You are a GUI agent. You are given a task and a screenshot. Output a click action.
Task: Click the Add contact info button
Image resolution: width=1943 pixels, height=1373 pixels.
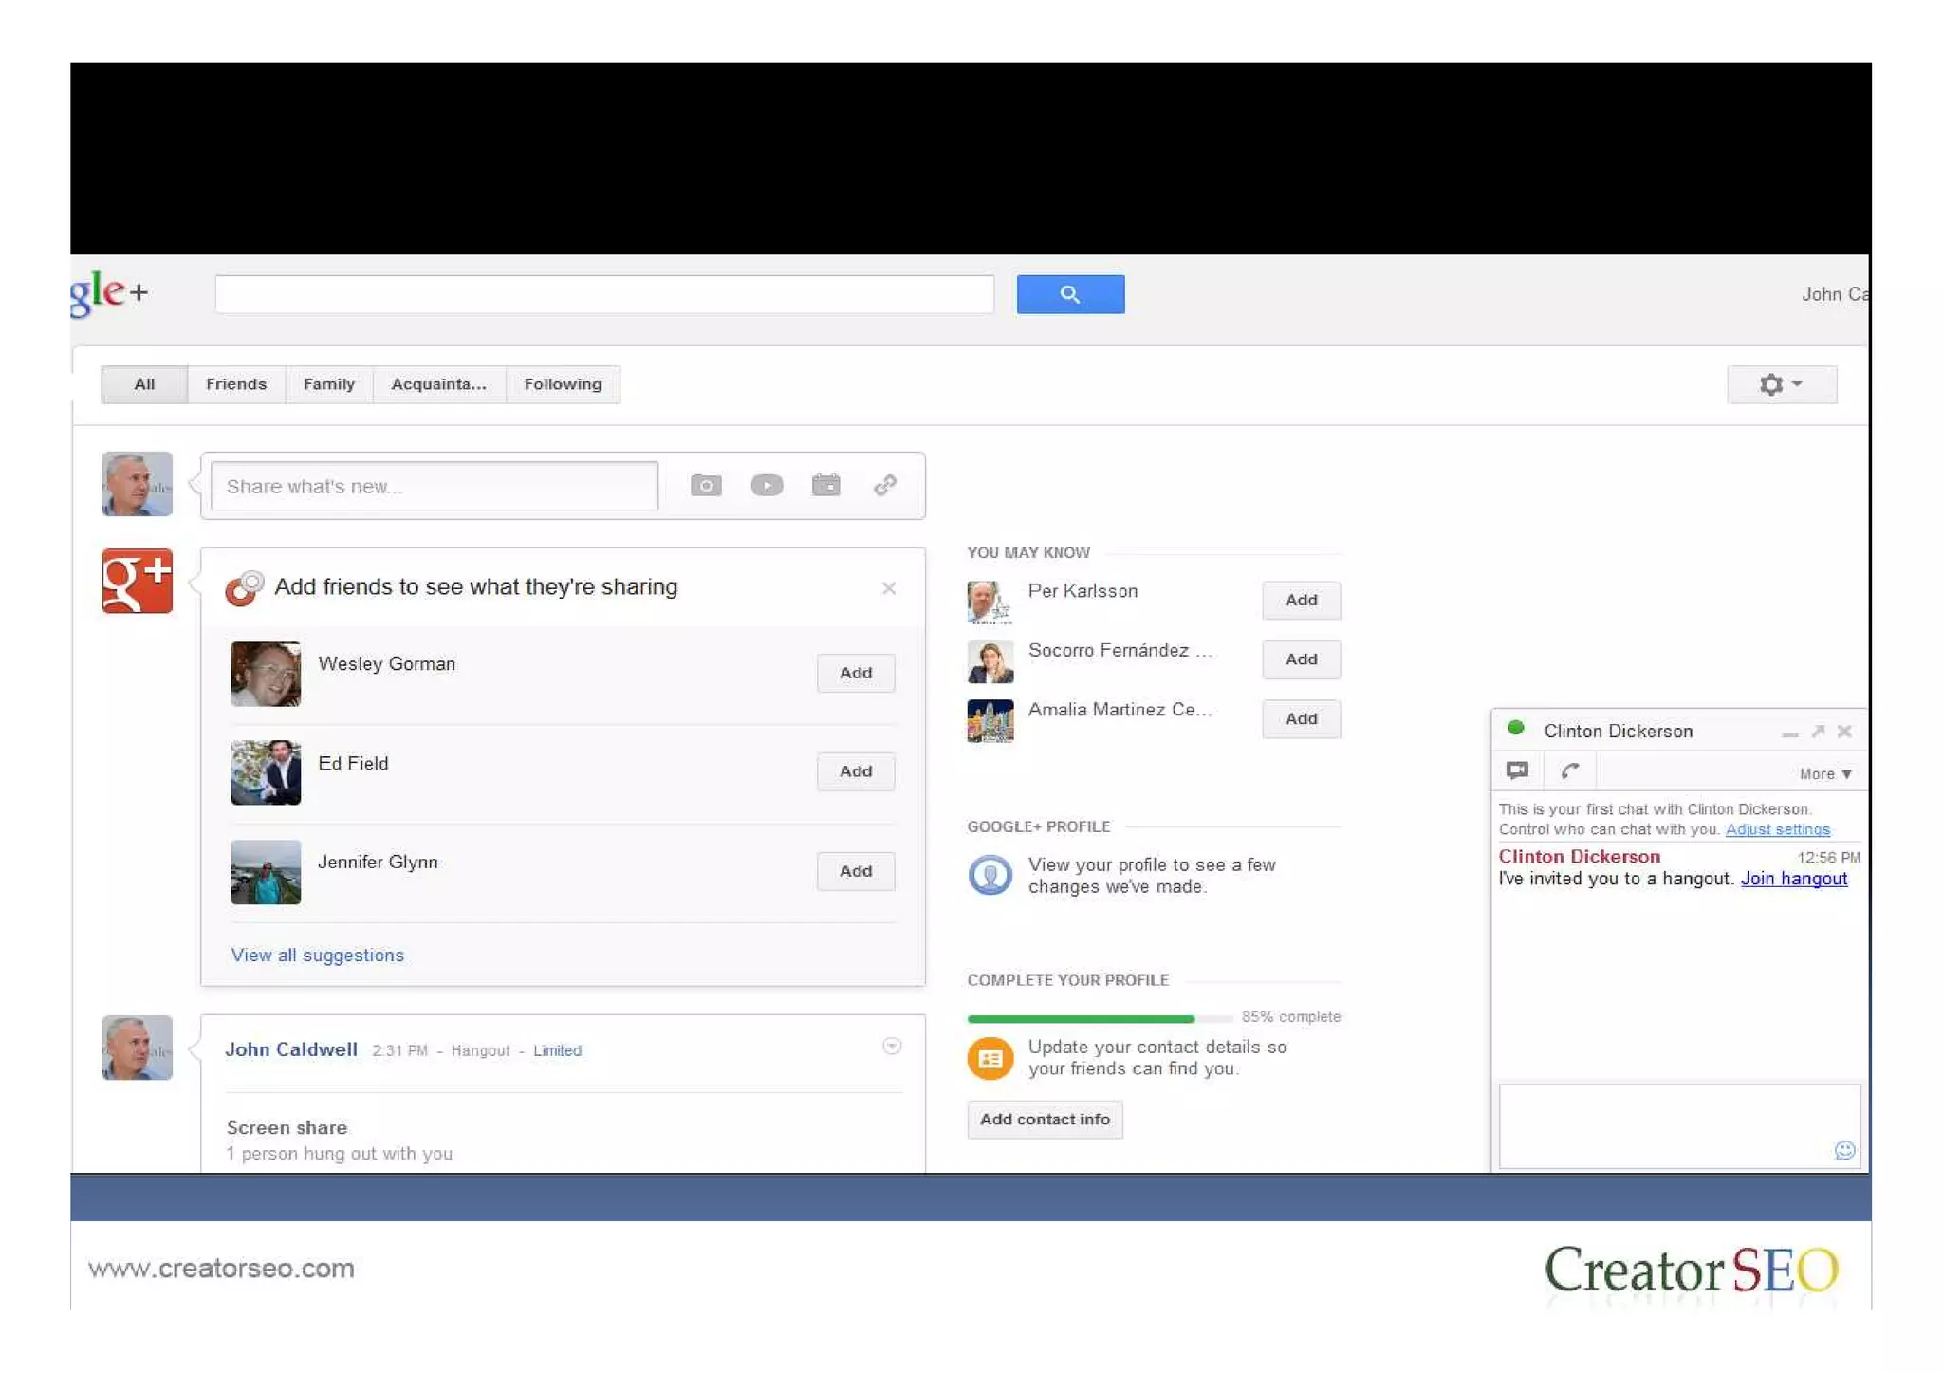pyautogui.click(x=1045, y=1120)
